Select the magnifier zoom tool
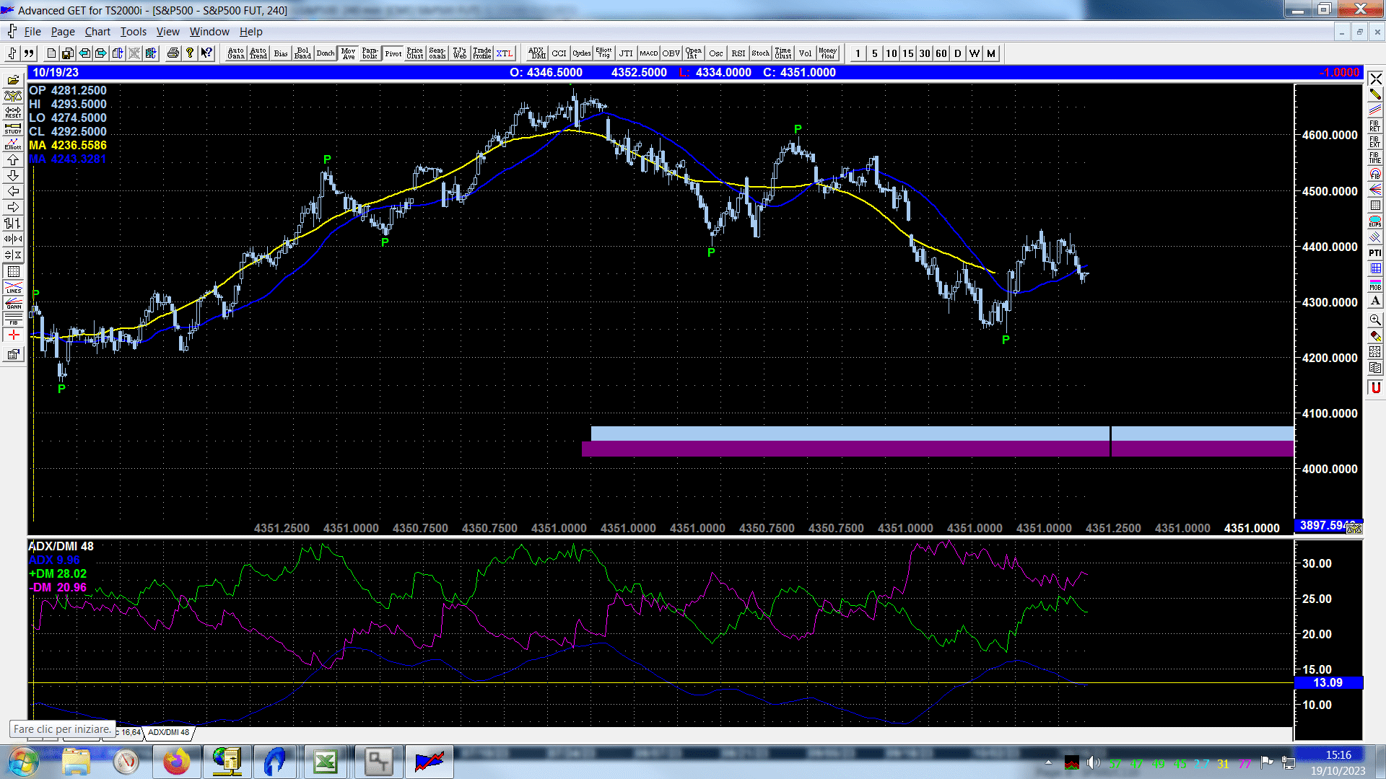The image size is (1386, 779). click(x=1375, y=320)
